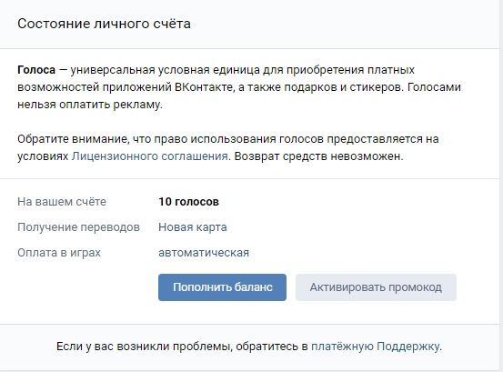
Task: Click the word ВКонтакте in description
Action: pos(204,87)
